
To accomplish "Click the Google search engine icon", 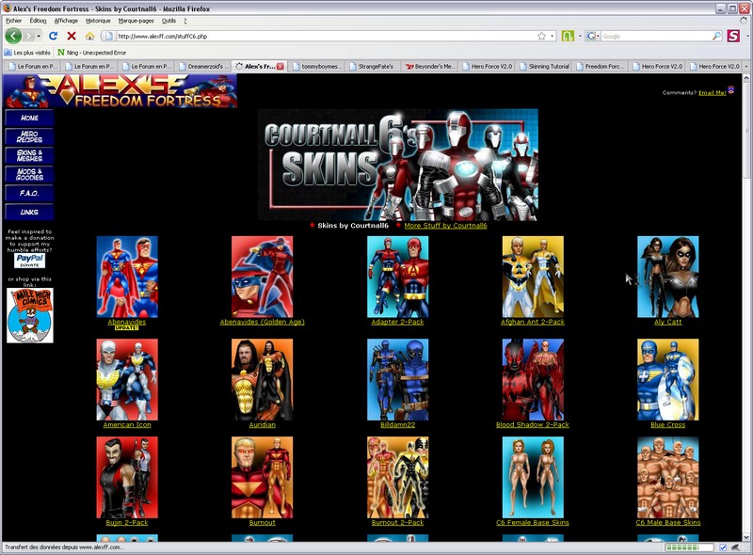I will point(591,36).
